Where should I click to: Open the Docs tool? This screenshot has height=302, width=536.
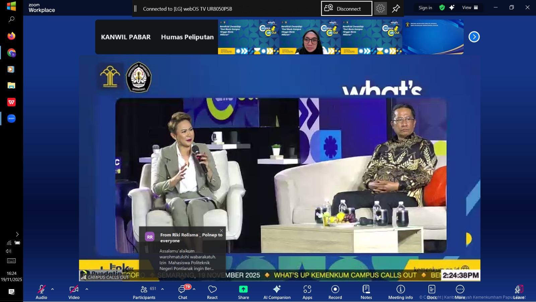coord(431,292)
